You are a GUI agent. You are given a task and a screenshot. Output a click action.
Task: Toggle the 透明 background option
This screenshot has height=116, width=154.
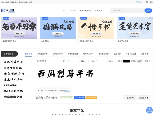tap(140, 61)
